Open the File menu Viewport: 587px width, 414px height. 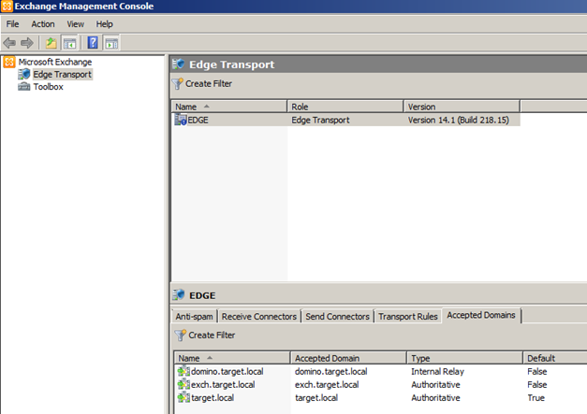point(12,24)
